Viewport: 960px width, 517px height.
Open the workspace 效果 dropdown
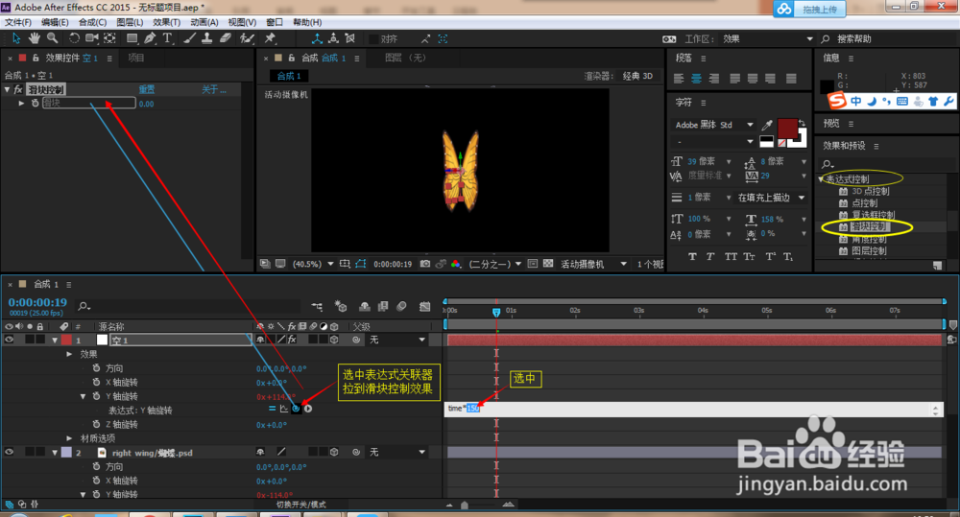(809, 38)
